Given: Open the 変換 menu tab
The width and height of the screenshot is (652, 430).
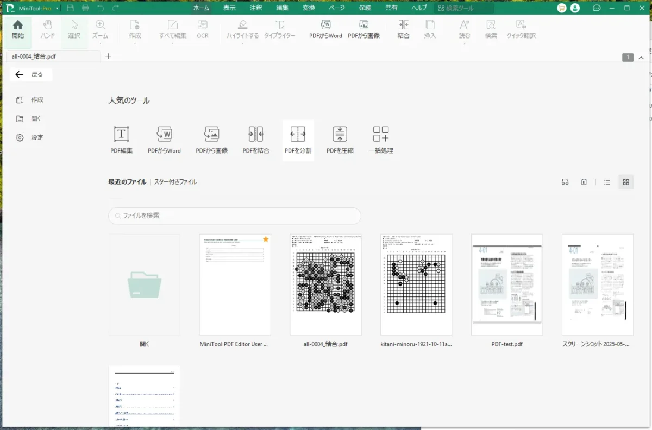Looking at the screenshot, I should click(309, 8).
